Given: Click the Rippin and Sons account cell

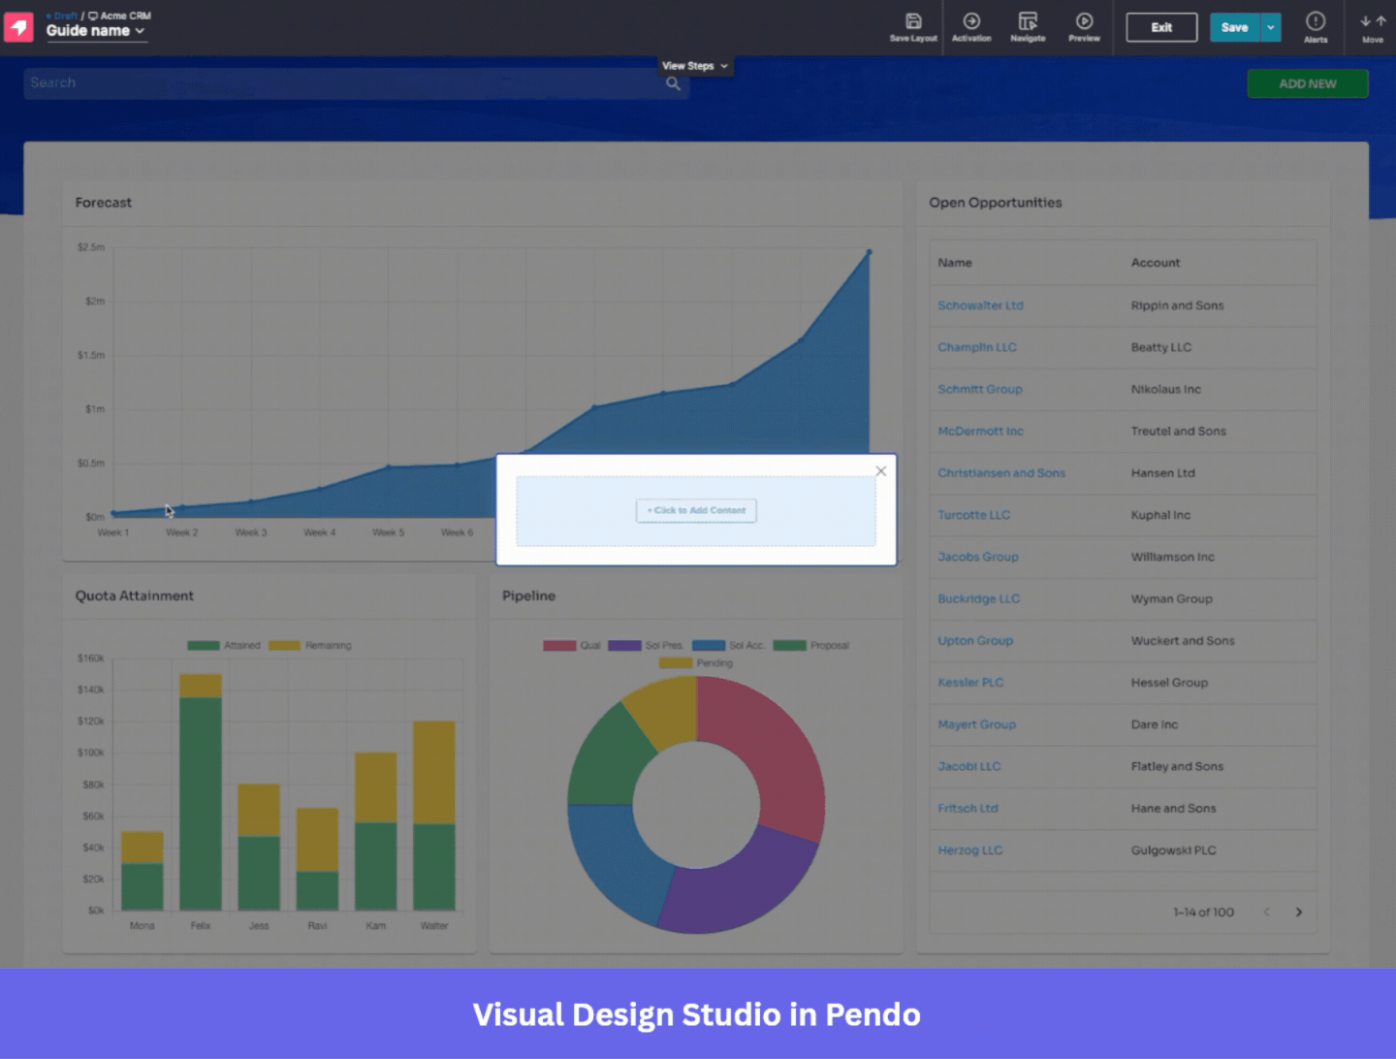Looking at the screenshot, I should click(x=1177, y=305).
